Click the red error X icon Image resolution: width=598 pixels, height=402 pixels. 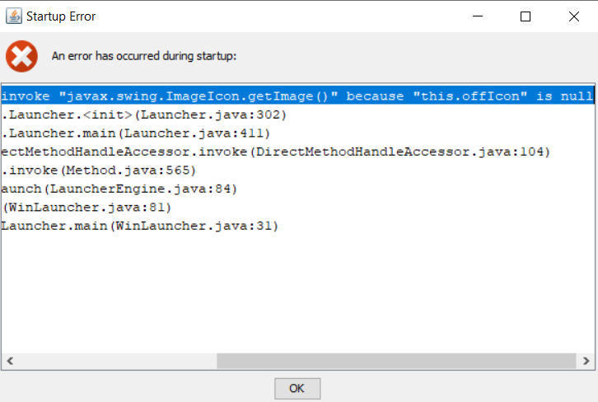21,56
